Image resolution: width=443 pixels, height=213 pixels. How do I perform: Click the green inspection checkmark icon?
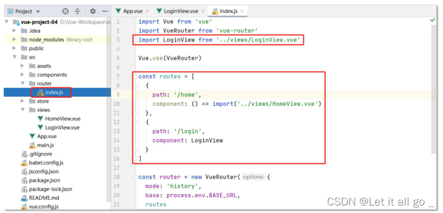pos(432,20)
